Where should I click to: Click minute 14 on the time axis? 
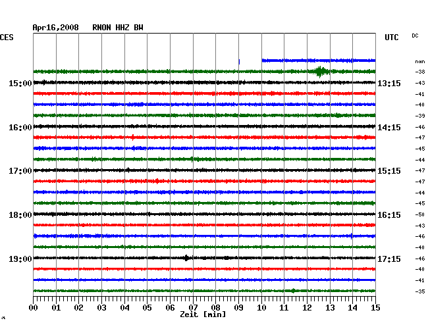click(x=352, y=307)
